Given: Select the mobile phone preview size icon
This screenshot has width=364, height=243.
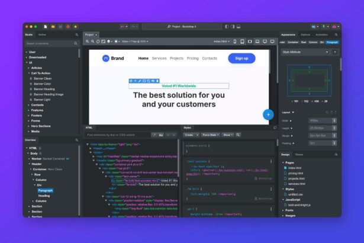Looking at the screenshot, I should pyautogui.click(x=234, y=41).
